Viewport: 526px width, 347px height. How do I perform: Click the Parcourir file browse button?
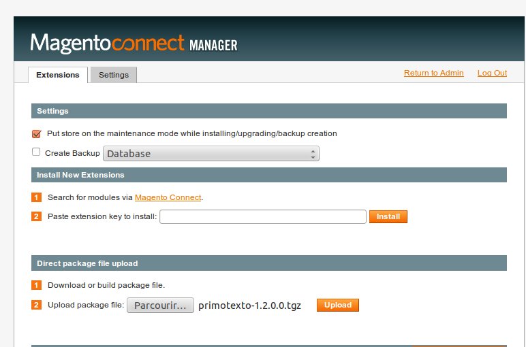[160, 305]
